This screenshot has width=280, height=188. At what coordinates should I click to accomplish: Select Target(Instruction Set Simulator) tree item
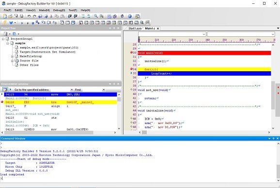47,52
